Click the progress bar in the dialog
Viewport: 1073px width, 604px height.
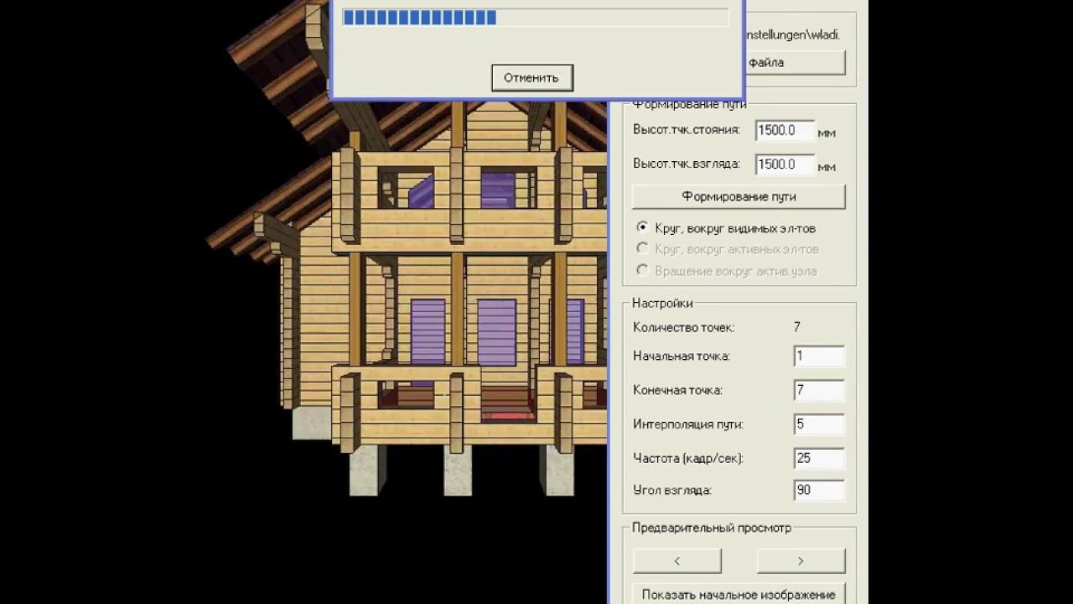tap(535, 18)
